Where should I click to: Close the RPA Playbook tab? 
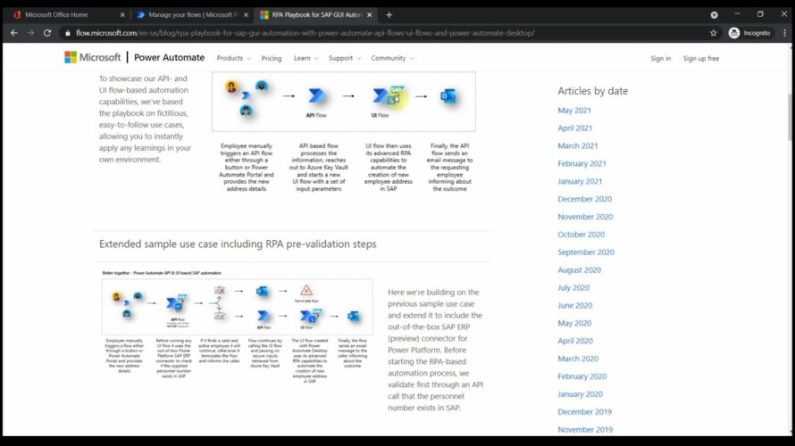(x=369, y=14)
